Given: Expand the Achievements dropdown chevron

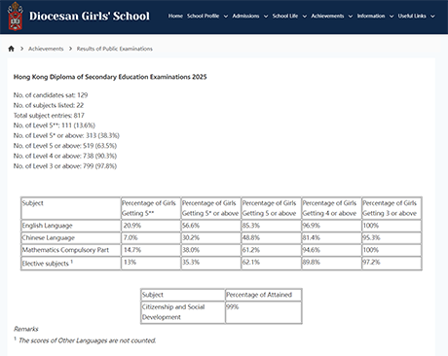Looking at the screenshot, I should (350, 17).
